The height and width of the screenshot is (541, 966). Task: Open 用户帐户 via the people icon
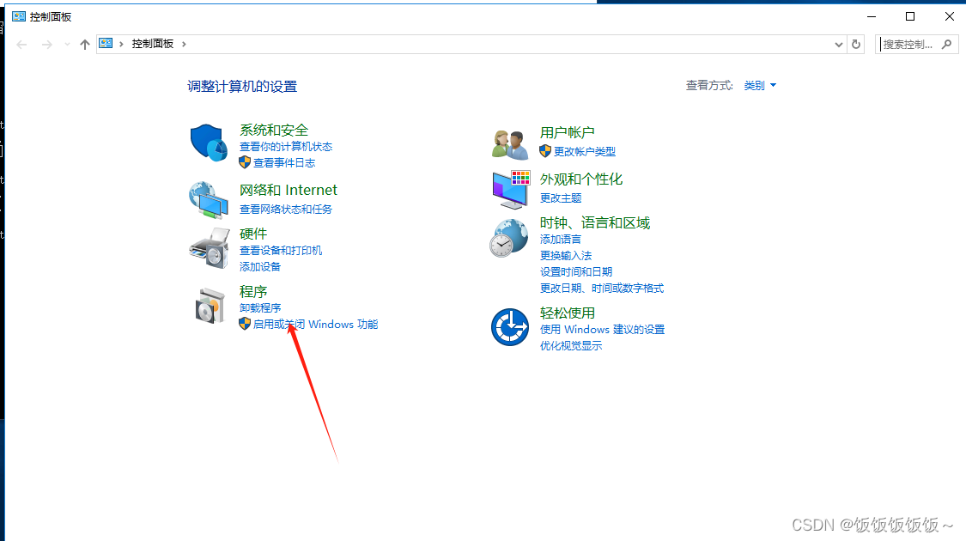tap(510, 143)
